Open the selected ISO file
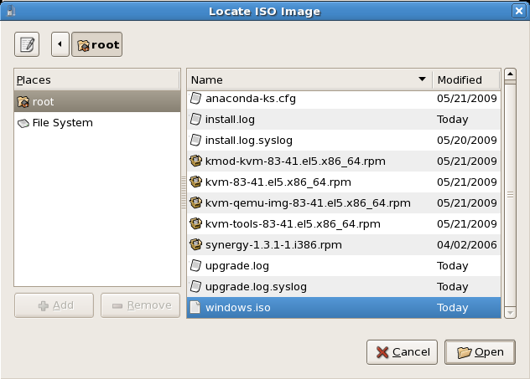 (480, 352)
